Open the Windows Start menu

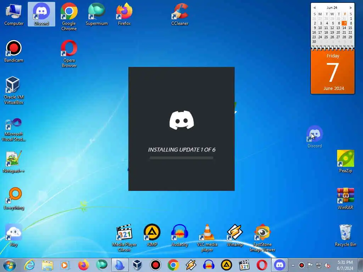[x=10, y=265]
